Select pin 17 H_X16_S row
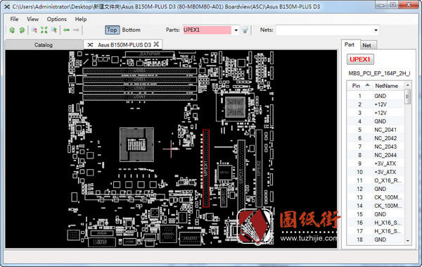The width and height of the screenshot is (422, 267). click(376, 231)
